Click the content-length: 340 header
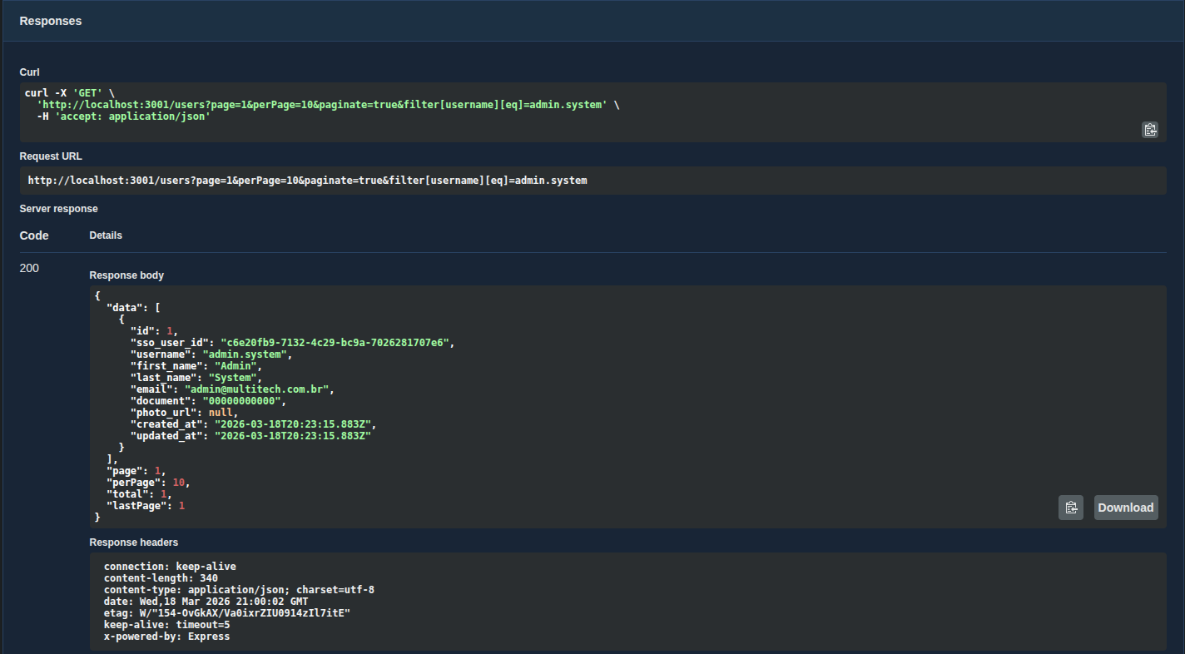Screen dimensions: 1185x654 click(x=161, y=578)
